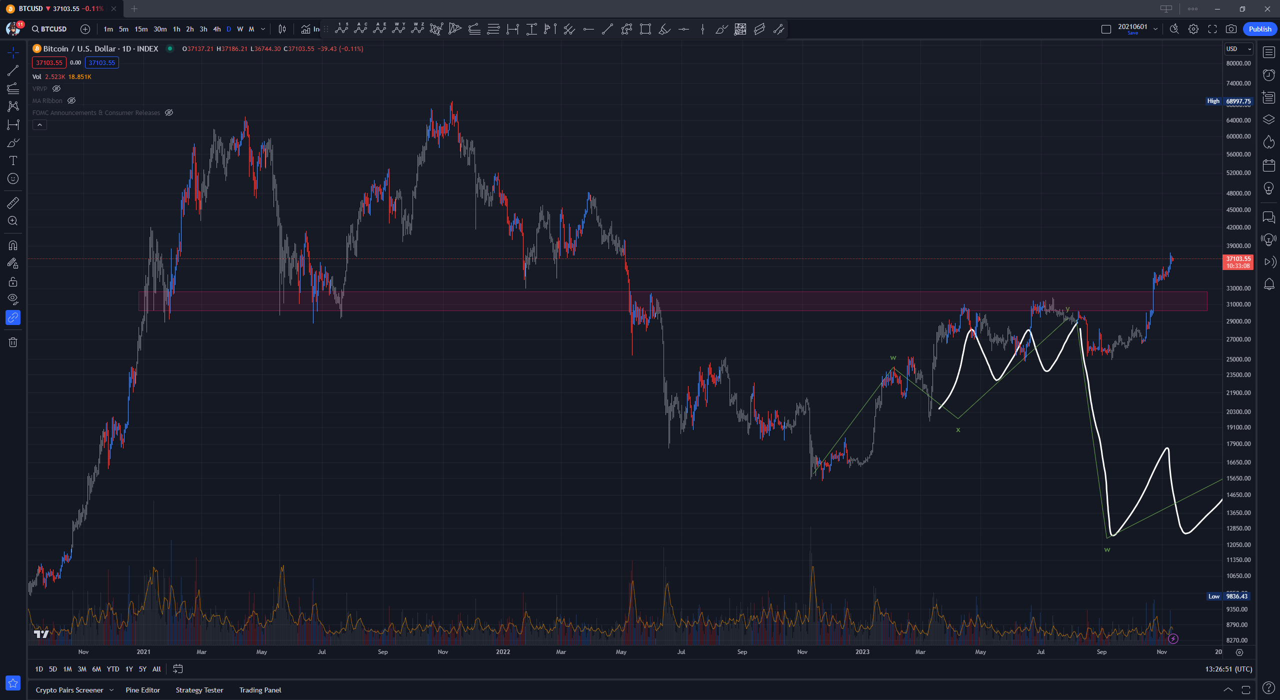Select the 4h timeframe
This screenshot has height=700, width=1280.
[x=217, y=29]
